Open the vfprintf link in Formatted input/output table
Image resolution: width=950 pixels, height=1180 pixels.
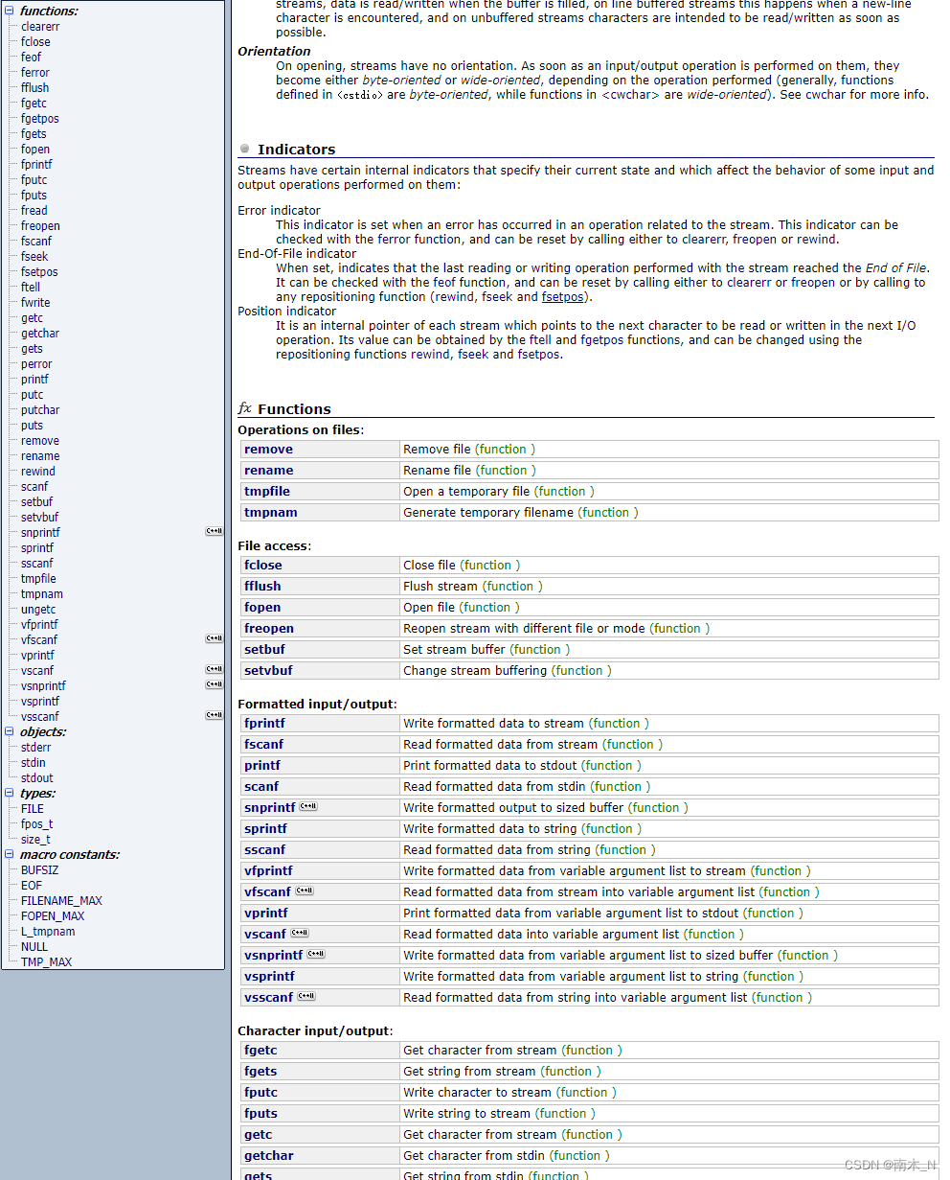[268, 871]
